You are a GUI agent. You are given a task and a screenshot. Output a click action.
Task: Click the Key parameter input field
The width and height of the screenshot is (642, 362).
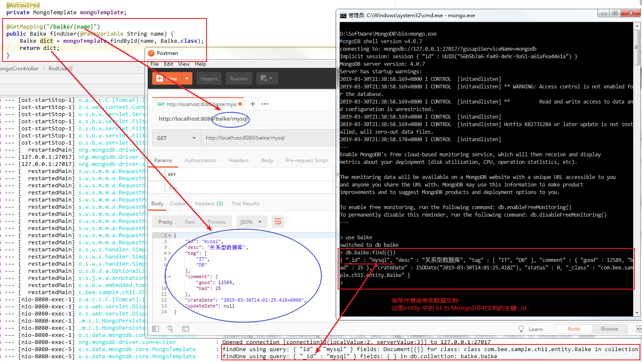(x=249, y=188)
